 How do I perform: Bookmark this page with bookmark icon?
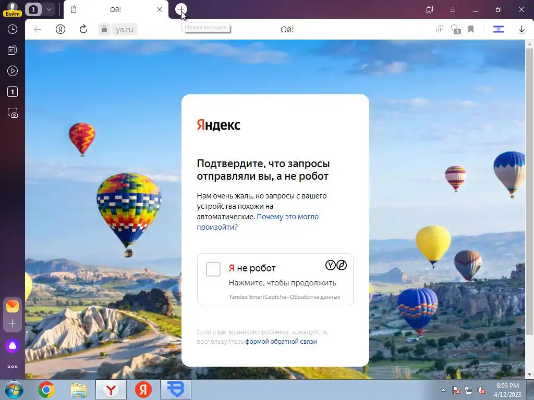pos(471,30)
